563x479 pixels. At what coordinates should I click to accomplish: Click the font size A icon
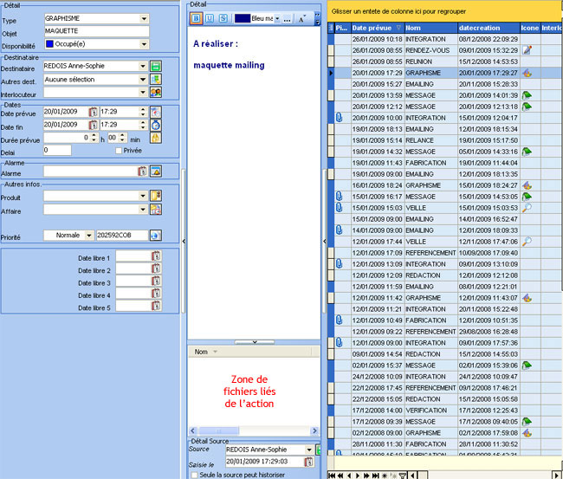click(x=301, y=19)
